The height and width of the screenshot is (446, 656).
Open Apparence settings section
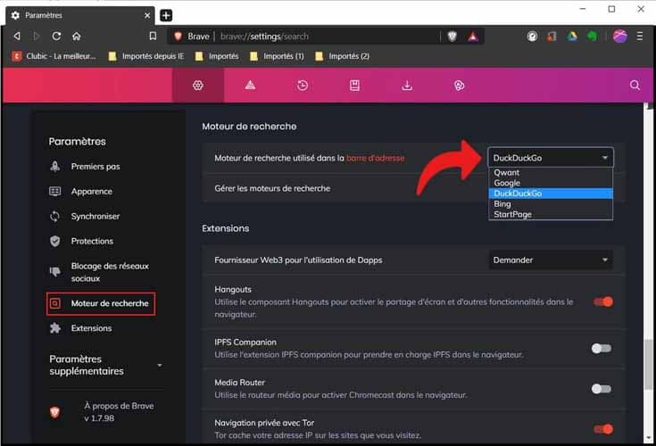(81, 192)
